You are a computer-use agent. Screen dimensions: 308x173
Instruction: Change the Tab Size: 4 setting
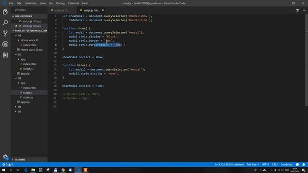pos(253,164)
